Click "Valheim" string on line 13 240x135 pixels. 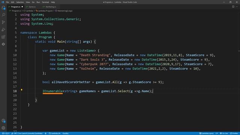pos(87,69)
